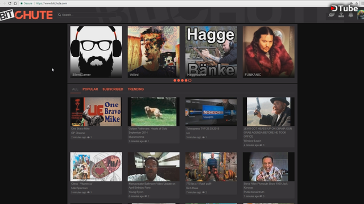Play the 770 lbs rack pull thumbnail
364x204 pixels.
pos(211,167)
